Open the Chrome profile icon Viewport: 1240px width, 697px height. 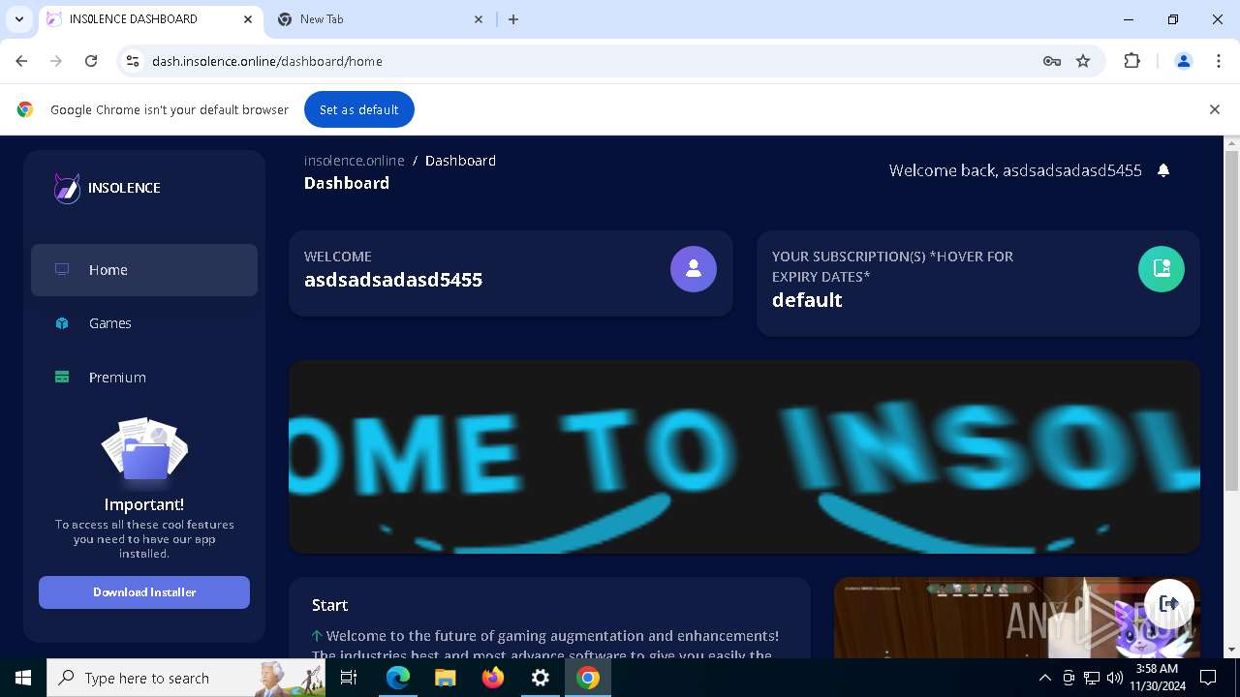(1183, 61)
